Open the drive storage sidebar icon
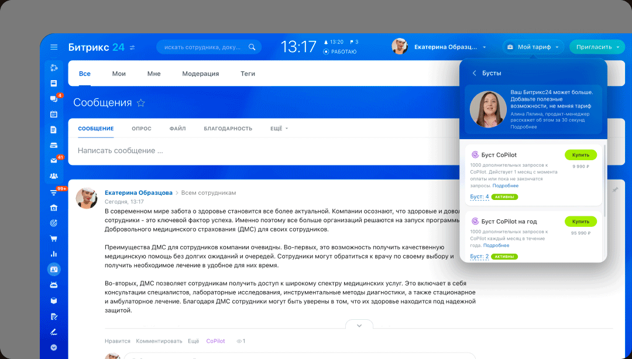Screen dimensions: 632x359 point(54,145)
